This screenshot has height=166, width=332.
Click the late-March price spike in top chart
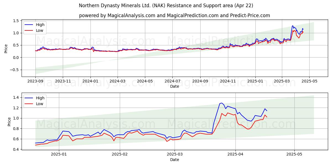[x=293, y=26]
